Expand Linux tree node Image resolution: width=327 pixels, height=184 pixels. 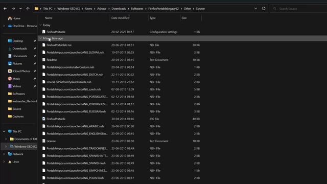pyautogui.click(x=4, y=162)
